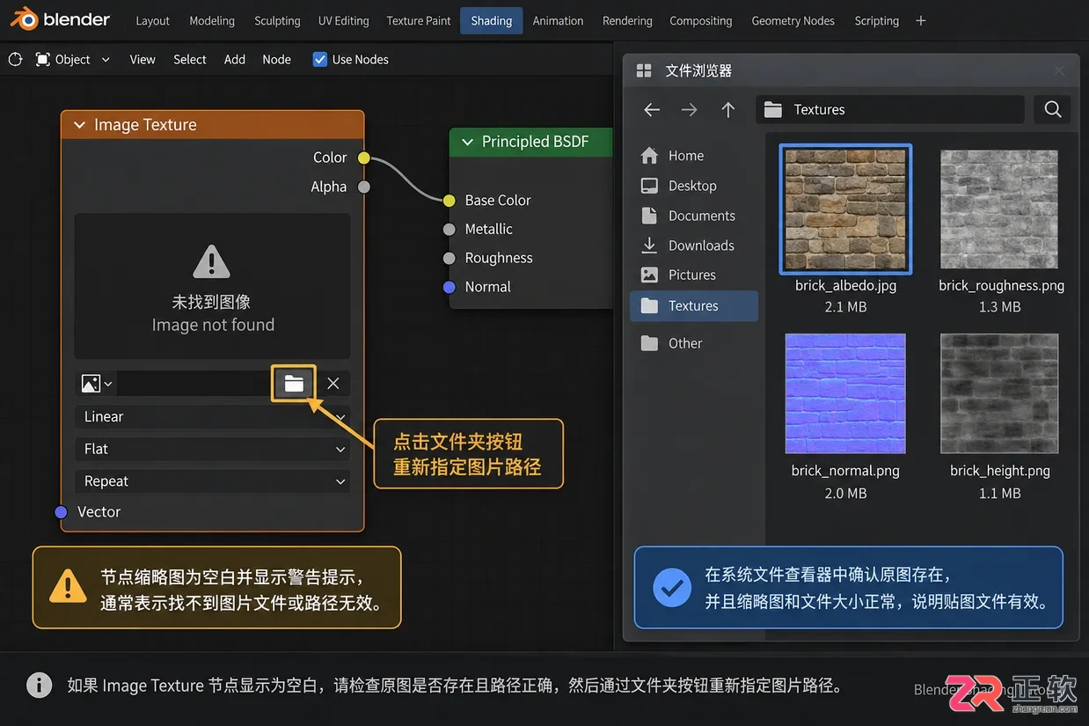Select Textures folder in sidebar

click(694, 306)
